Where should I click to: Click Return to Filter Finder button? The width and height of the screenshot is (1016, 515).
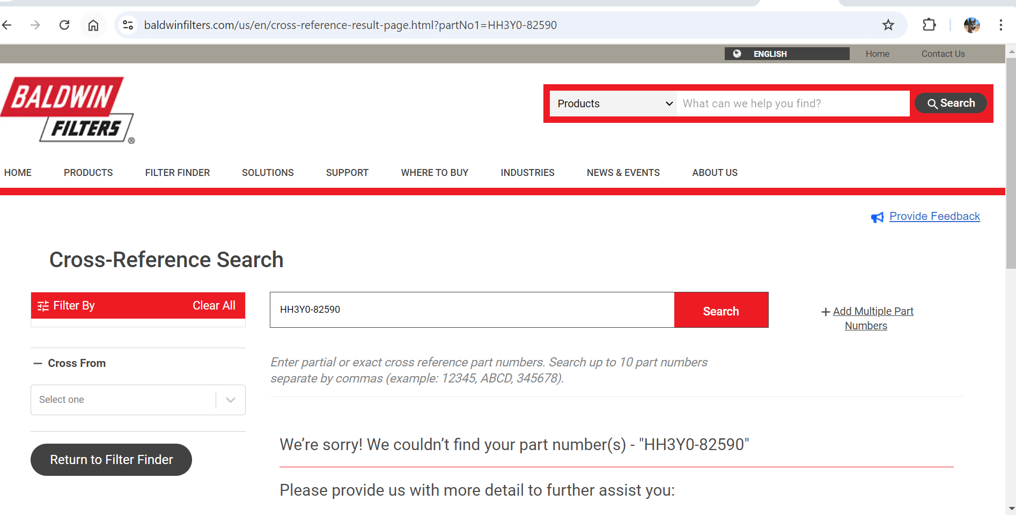pyautogui.click(x=111, y=460)
